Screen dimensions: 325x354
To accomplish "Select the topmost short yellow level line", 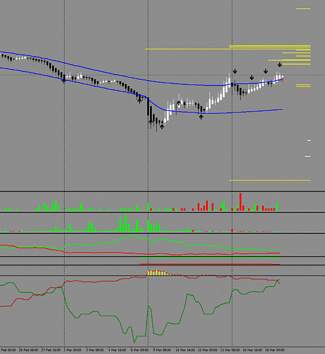I will click(303, 9).
